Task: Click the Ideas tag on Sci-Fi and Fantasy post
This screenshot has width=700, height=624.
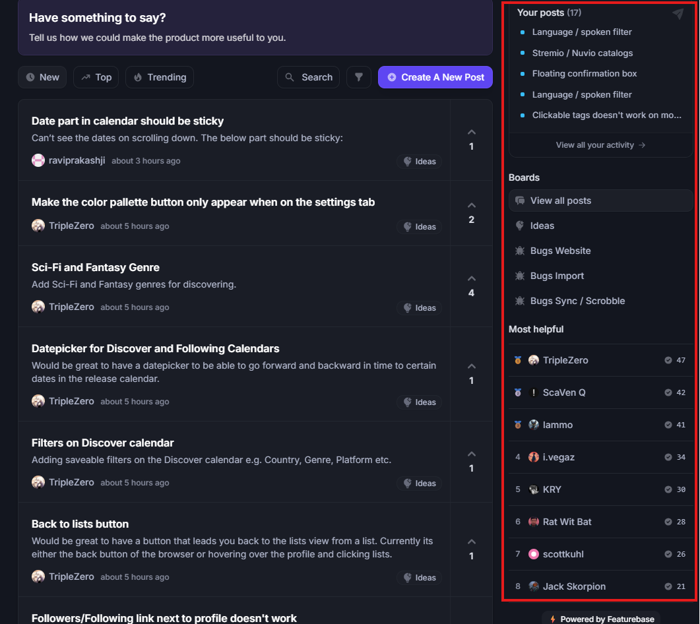Action: [419, 308]
